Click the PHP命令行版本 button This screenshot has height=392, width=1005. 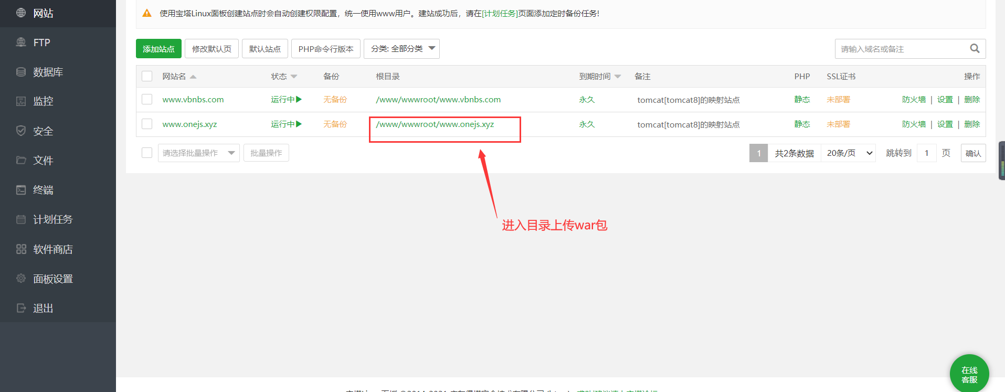(326, 49)
